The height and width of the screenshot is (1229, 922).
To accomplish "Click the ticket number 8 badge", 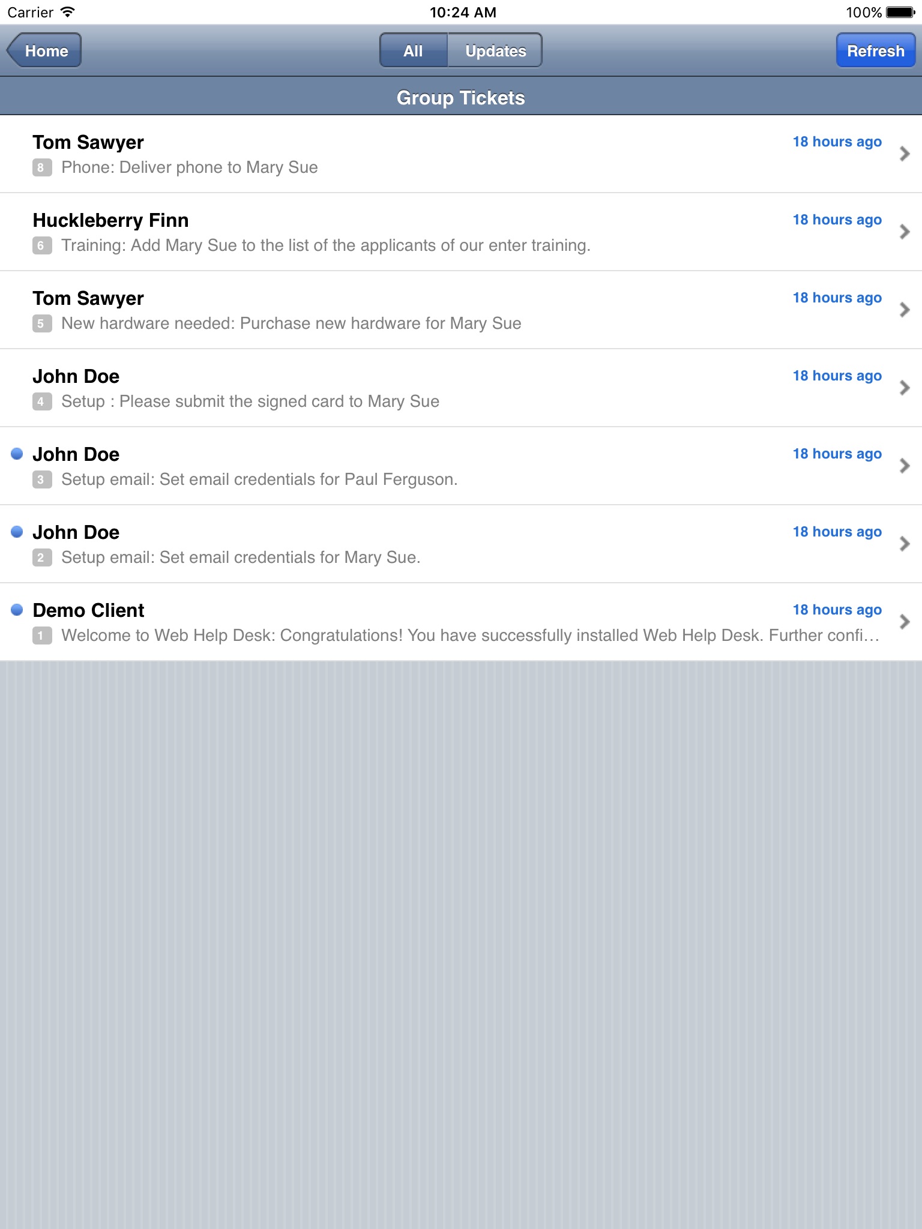I will (41, 167).
